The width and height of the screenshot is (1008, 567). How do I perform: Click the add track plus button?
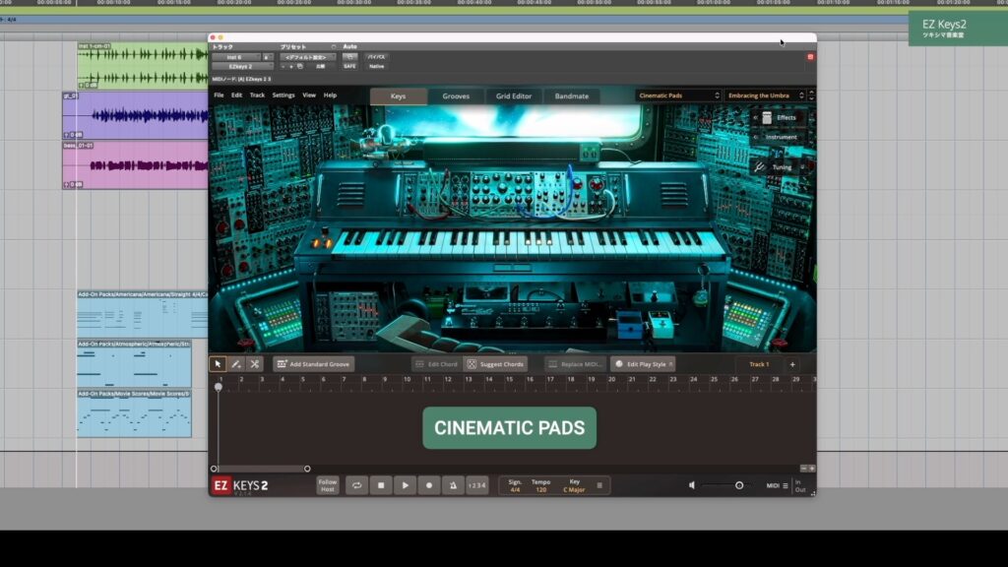[x=792, y=364]
